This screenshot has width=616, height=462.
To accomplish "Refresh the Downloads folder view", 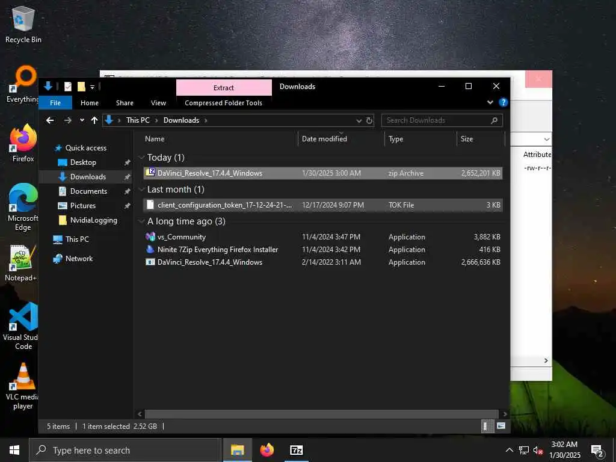I will 369,120.
